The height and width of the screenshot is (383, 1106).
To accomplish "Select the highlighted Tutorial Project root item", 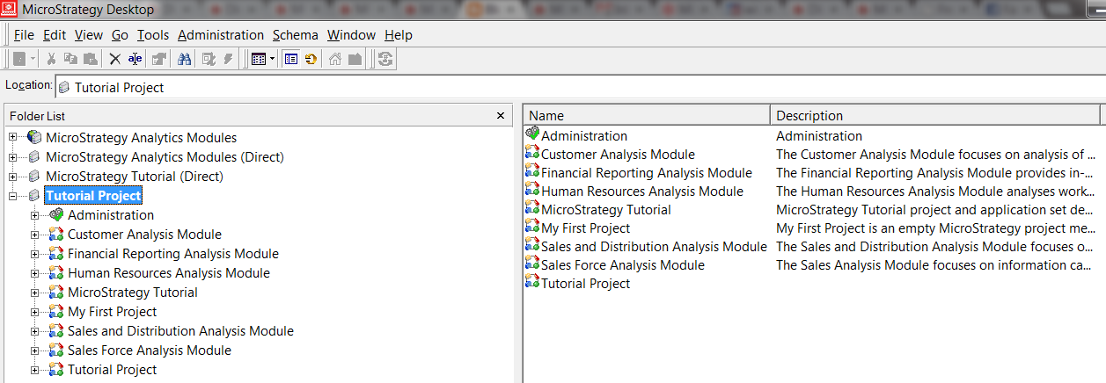I will click(93, 196).
